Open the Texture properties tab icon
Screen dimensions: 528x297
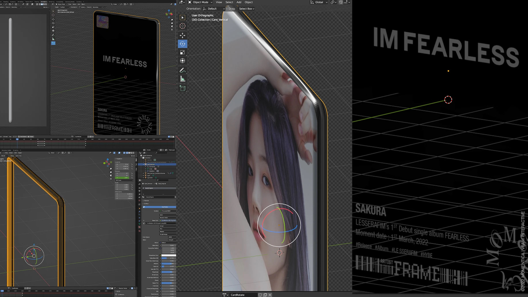139,231
